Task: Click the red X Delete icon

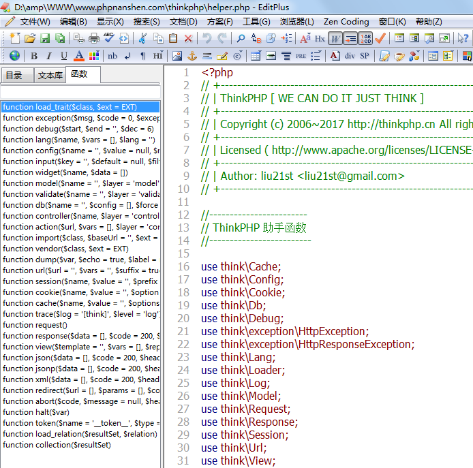Action: point(188,38)
